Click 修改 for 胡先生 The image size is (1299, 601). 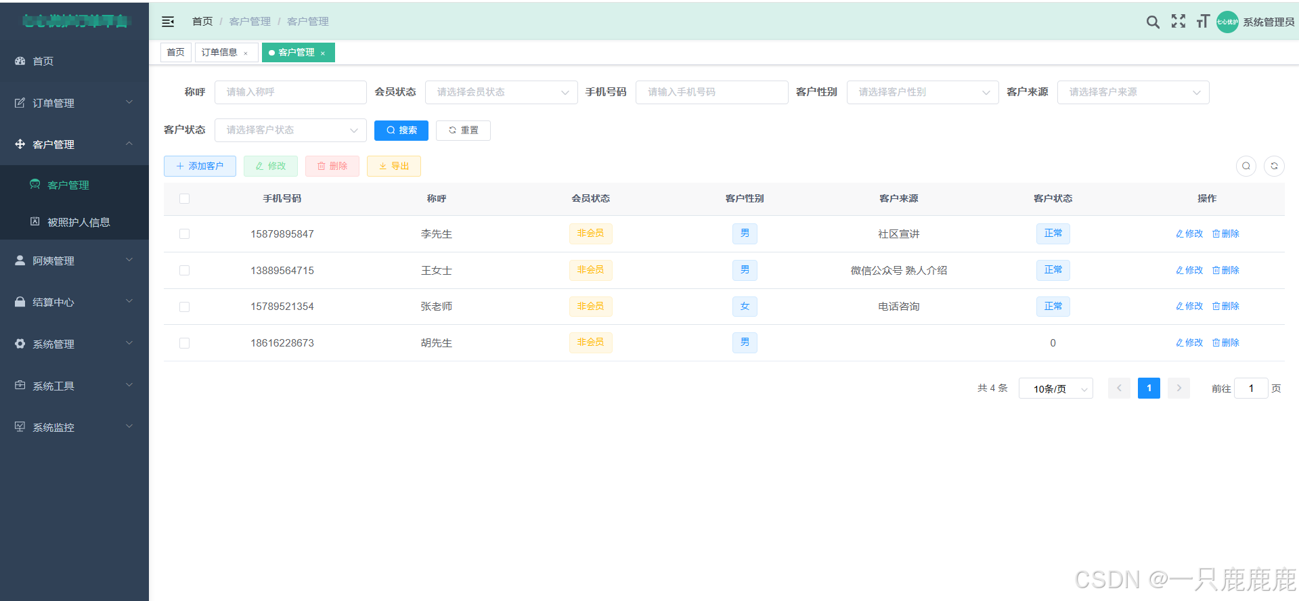tap(1189, 342)
